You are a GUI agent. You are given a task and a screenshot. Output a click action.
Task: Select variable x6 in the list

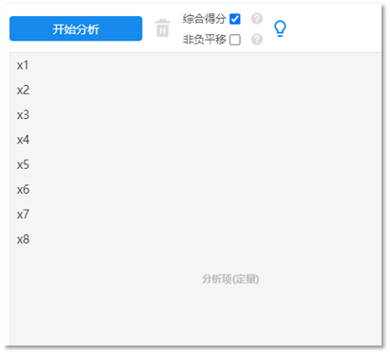coord(23,190)
